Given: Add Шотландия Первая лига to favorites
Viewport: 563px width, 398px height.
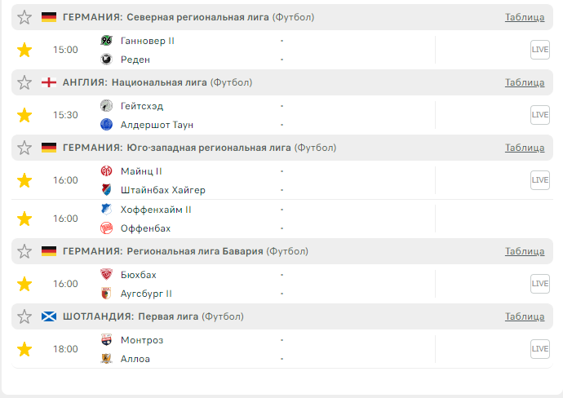Looking at the screenshot, I should [x=24, y=316].
